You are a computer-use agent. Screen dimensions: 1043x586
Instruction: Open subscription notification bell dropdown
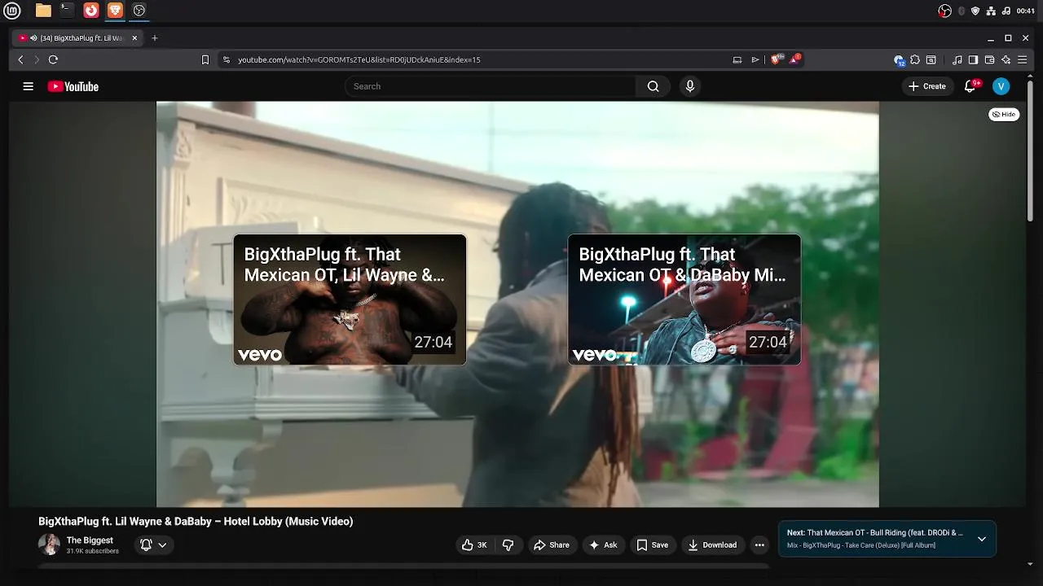pyautogui.click(x=153, y=545)
